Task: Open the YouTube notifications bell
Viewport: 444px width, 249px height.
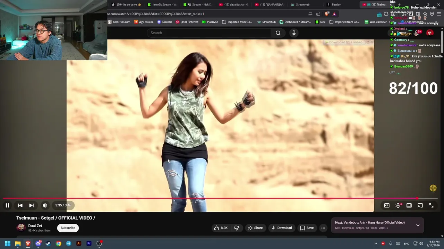Action: [417, 33]
